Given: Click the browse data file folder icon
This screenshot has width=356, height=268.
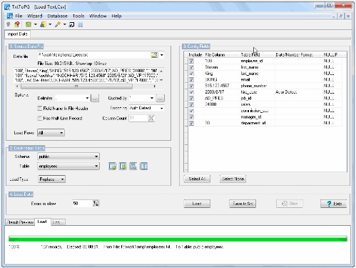Looking at the screenshot, I should click(154, 55).
